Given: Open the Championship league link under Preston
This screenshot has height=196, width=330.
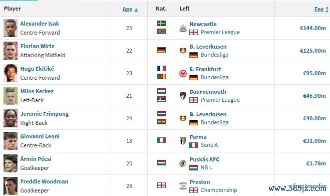Looking at the screenshot, I should (x=219, y=190).
